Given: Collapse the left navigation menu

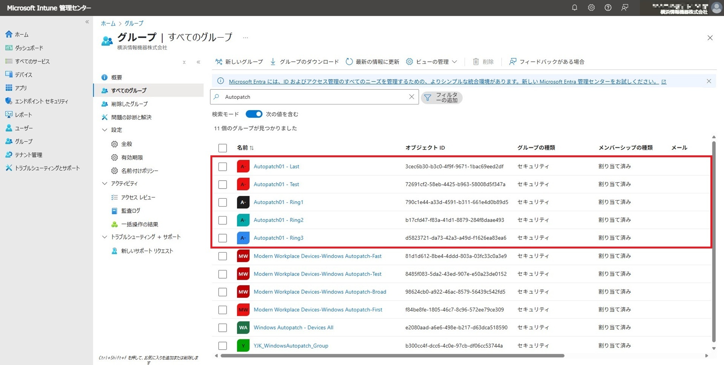Looking at the screenshot, I should pos(87,22).
